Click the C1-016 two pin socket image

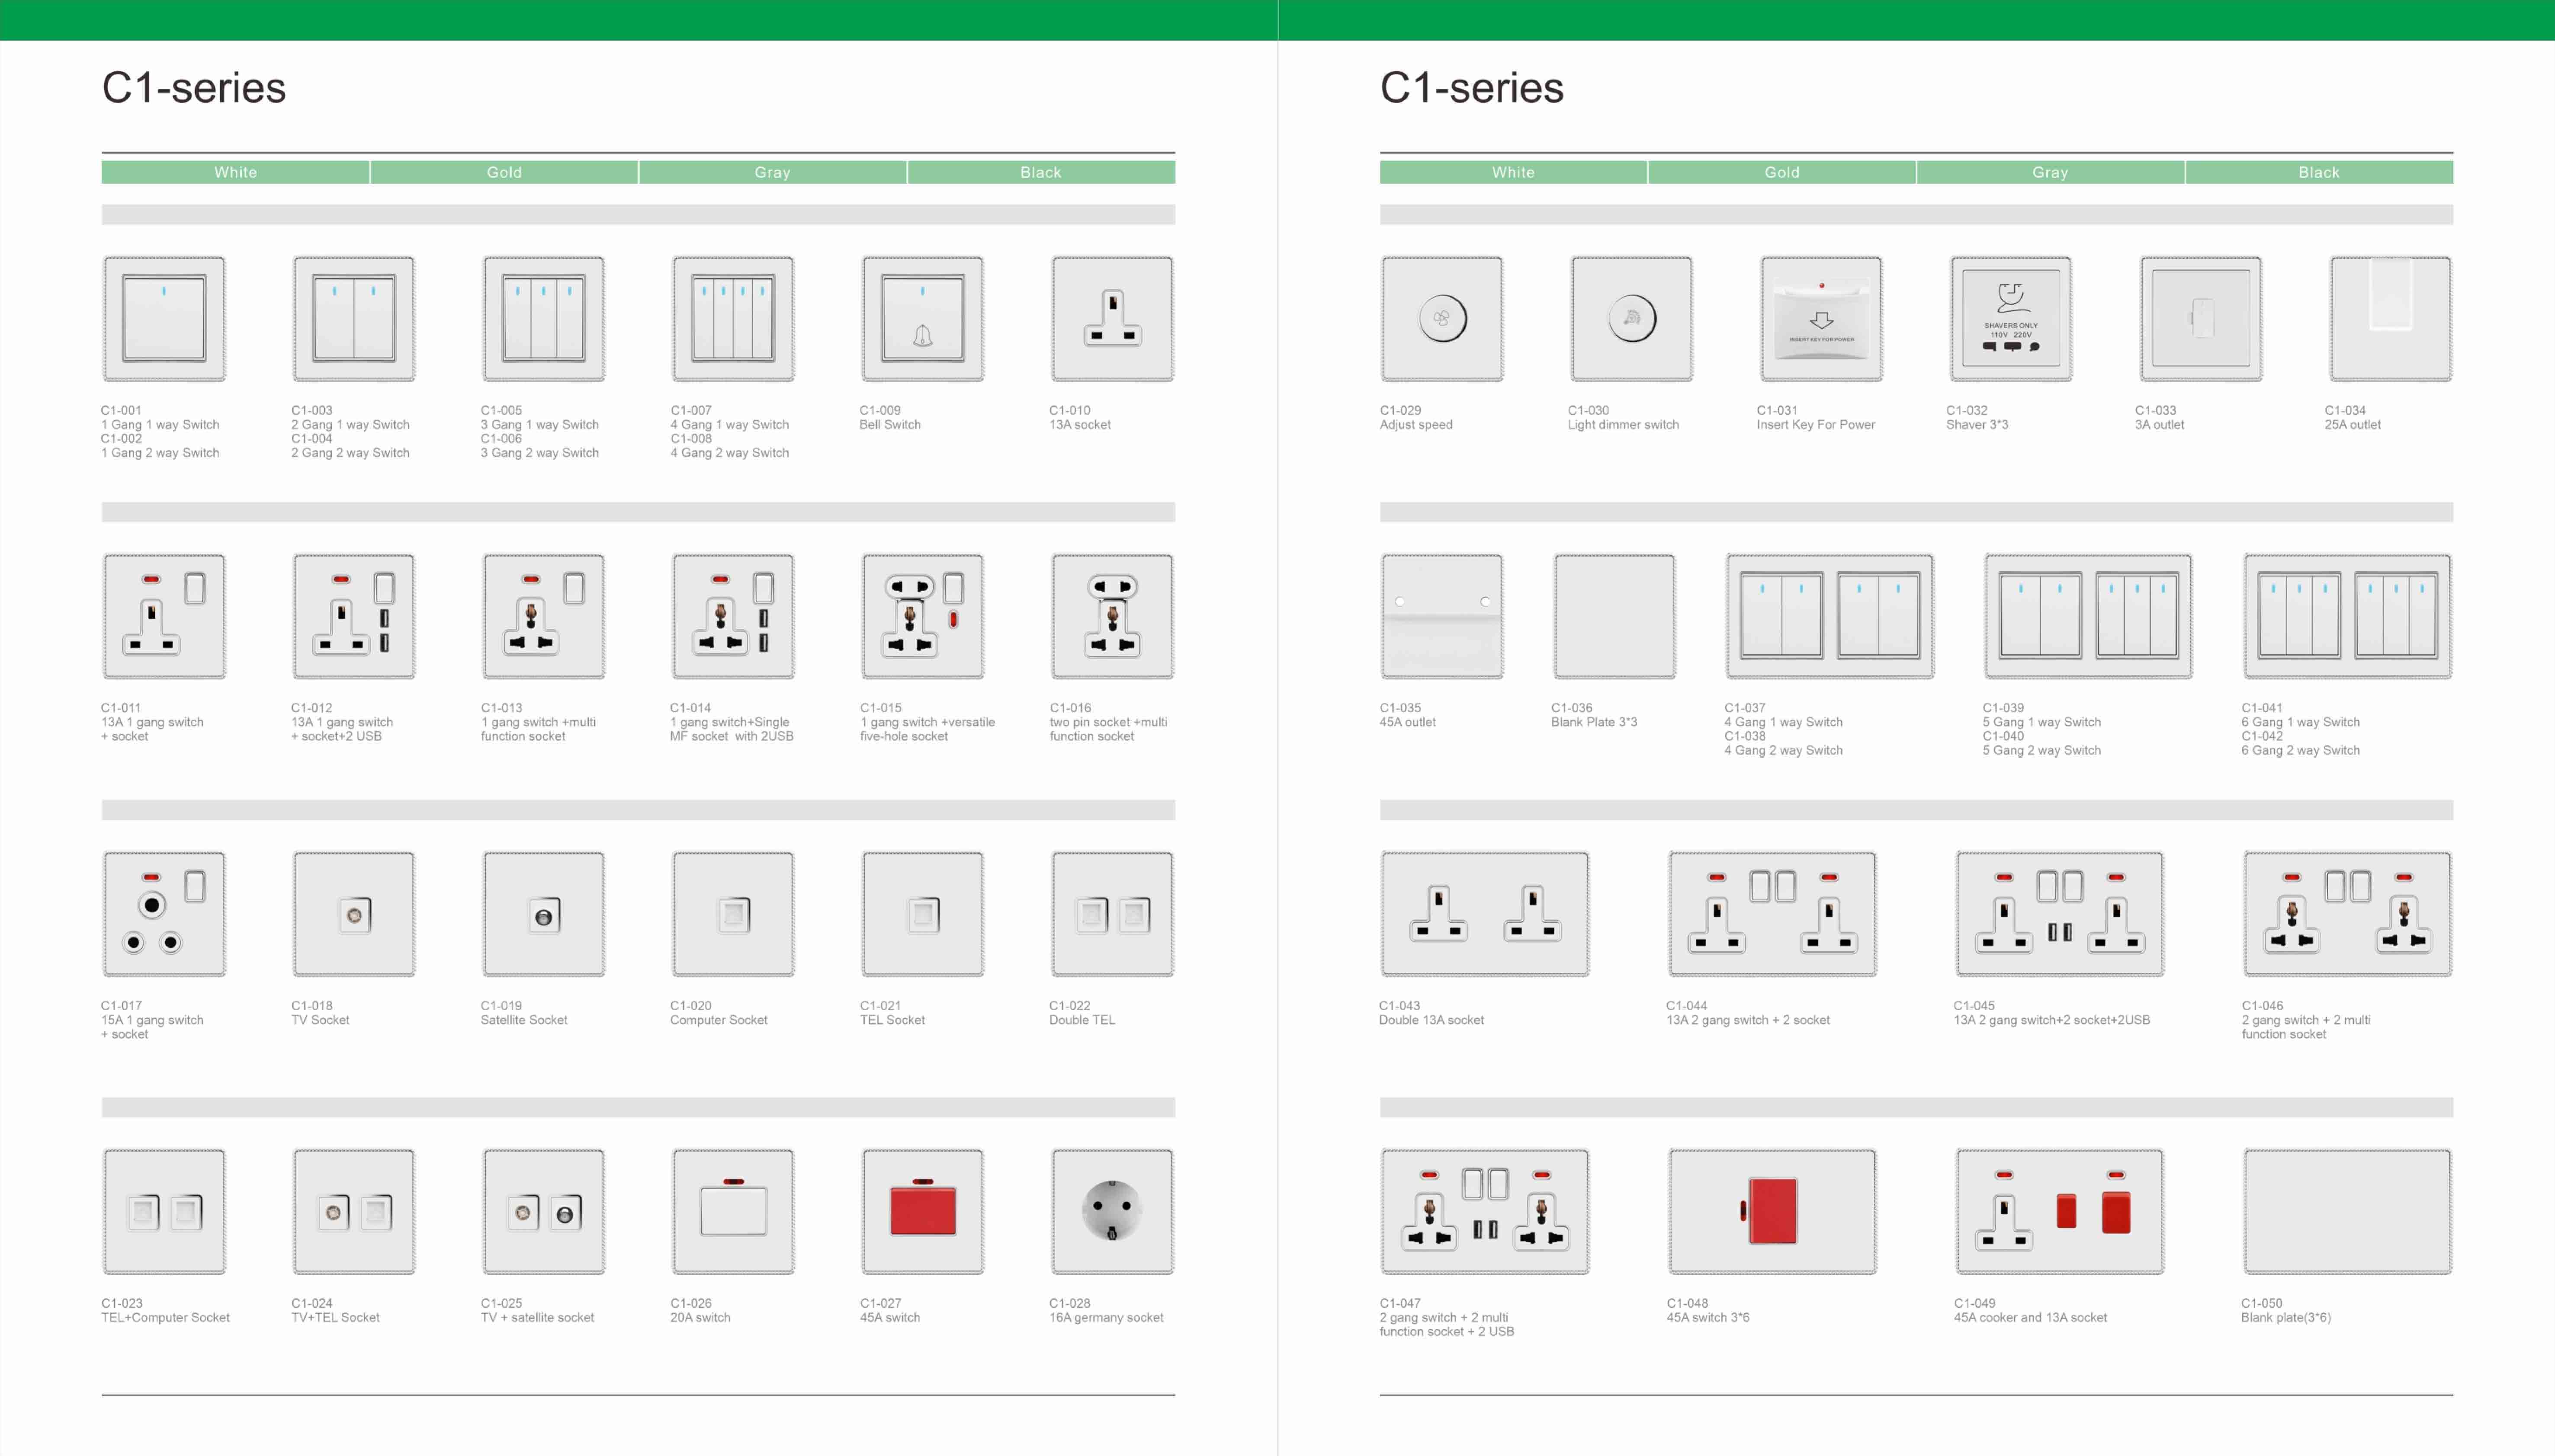(x=1112, y=616)
